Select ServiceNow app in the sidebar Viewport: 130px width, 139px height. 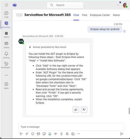6,25
